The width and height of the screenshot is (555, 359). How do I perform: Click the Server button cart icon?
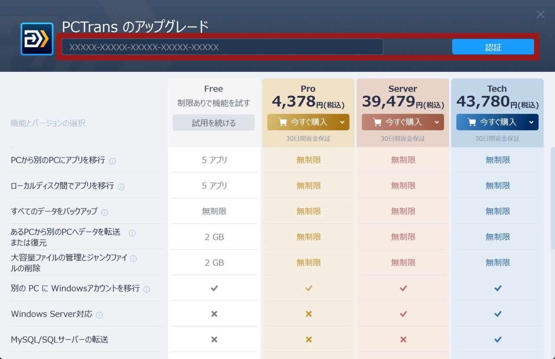point(377,122)
